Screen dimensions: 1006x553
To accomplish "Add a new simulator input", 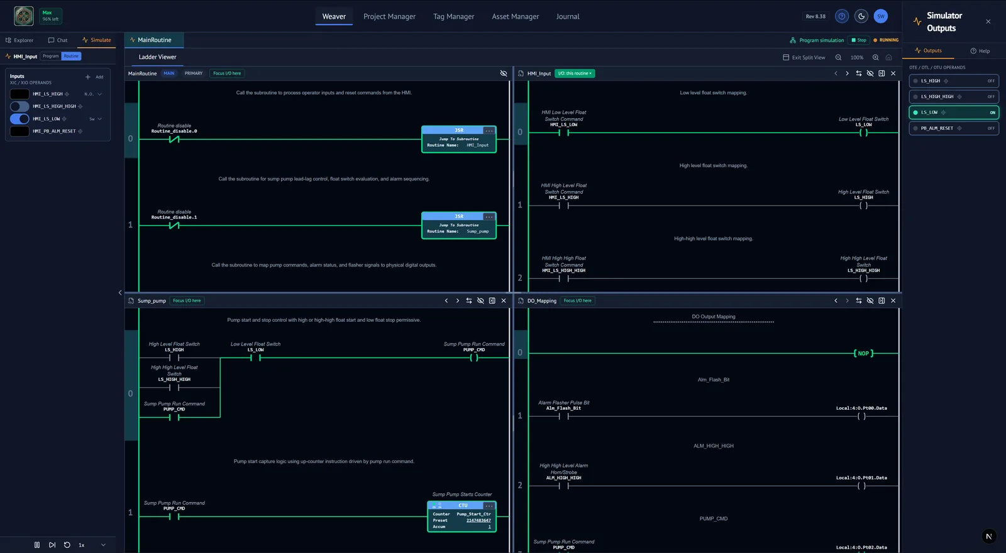I will coord(94,77).
